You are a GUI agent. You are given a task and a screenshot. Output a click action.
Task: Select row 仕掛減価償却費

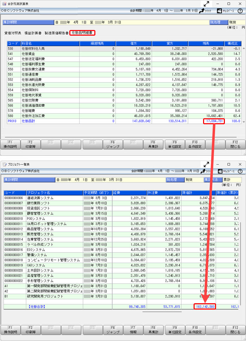click(x=124, y=106)
